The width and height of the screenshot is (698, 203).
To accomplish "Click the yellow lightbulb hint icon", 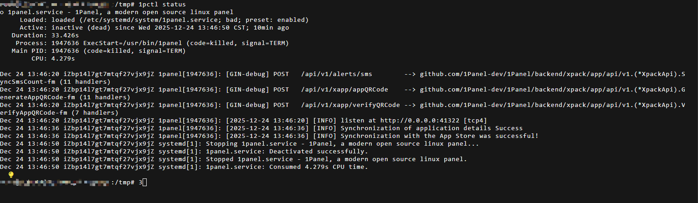I will [x=11, y=174].
